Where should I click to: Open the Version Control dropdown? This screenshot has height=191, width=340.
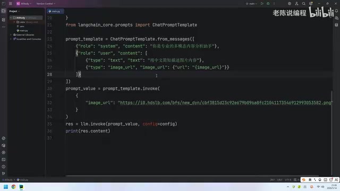click(46, 4)
